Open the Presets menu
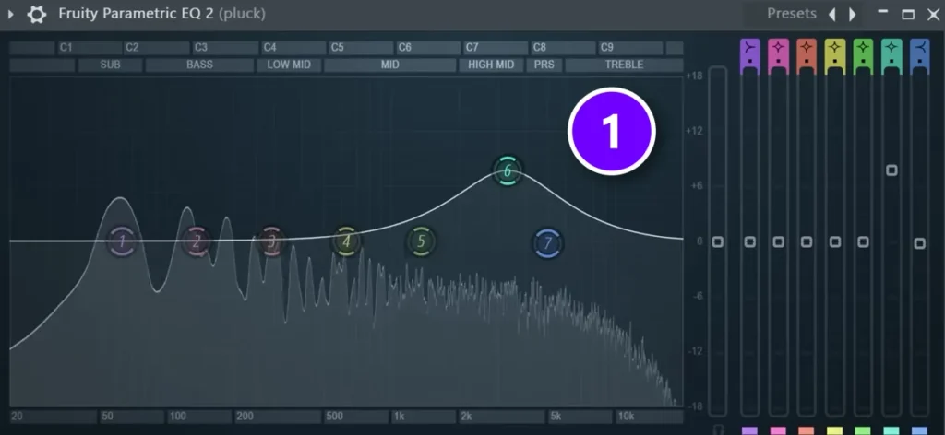The image size is (945, 435). (x=791, y=13)
